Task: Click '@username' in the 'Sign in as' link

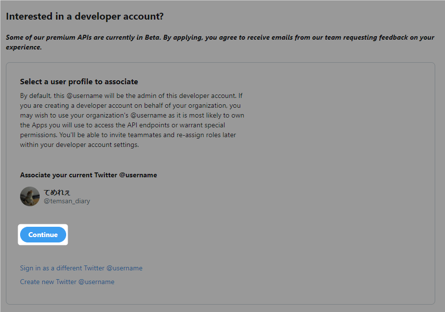Action: [124, 268]
